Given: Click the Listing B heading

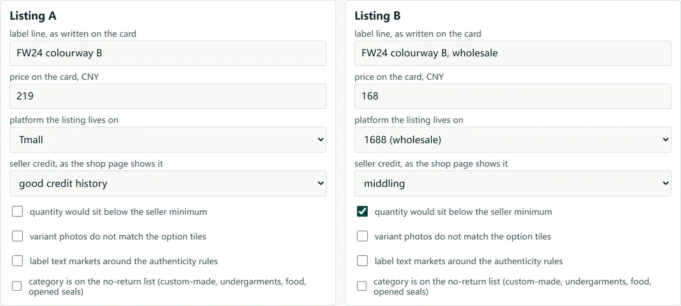Looking at the screenshot, I should 377,16.
